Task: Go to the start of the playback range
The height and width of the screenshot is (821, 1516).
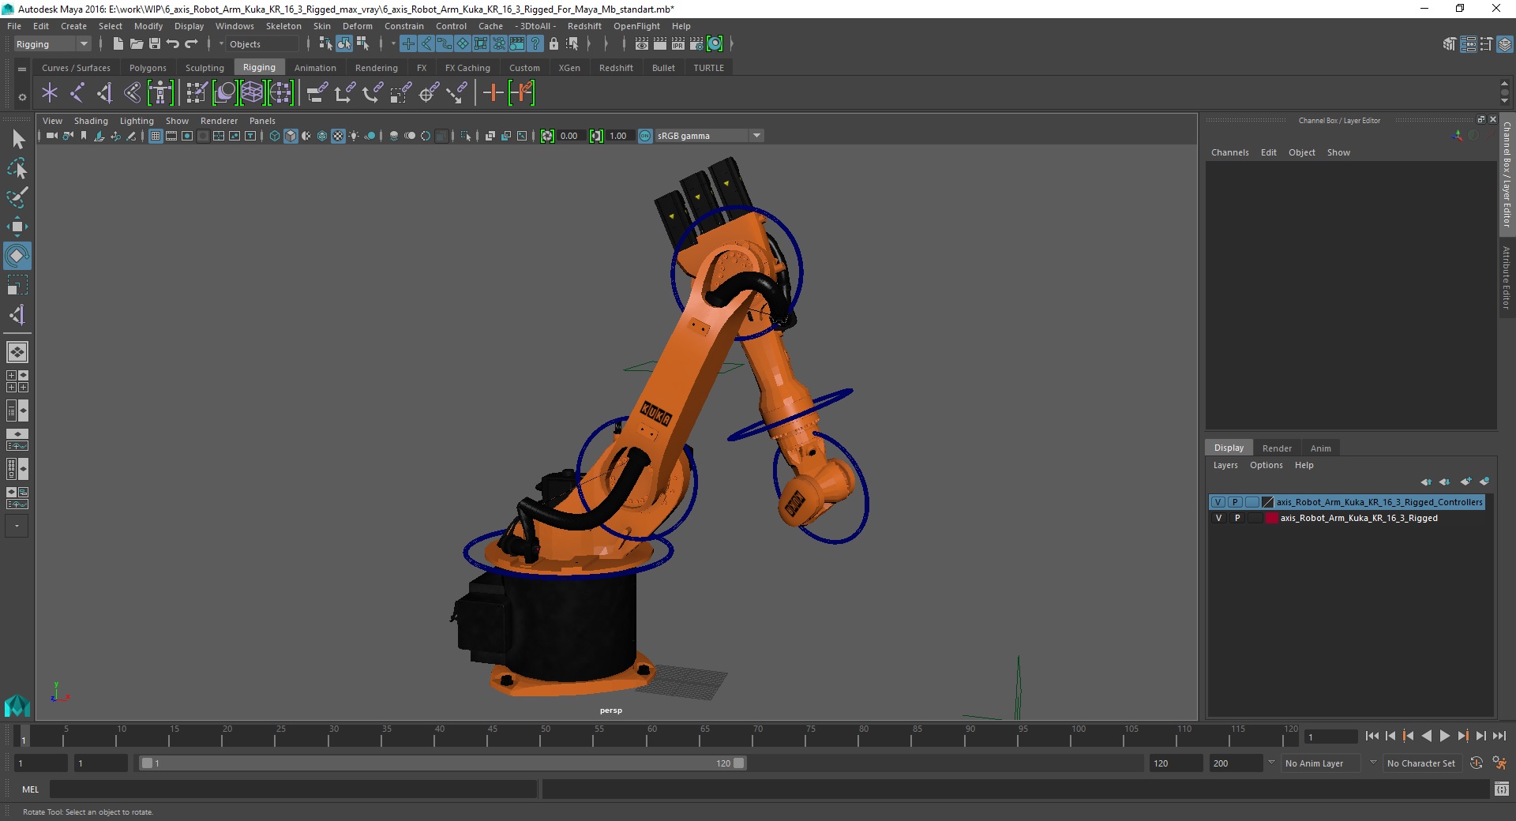Action: 1372,736
